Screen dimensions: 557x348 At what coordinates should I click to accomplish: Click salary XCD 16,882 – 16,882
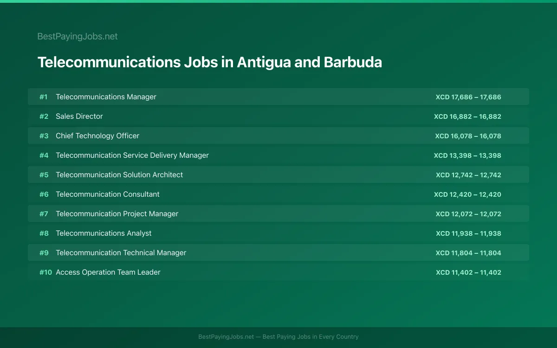pyautogui.click(x=467, y=116)
